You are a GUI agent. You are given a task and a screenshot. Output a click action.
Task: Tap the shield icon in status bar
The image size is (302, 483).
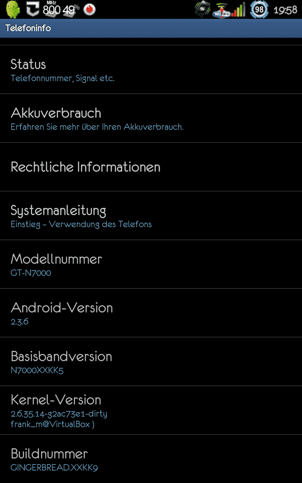32,9
